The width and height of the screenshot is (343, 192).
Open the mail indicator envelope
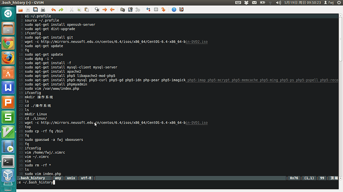point(254,2)
